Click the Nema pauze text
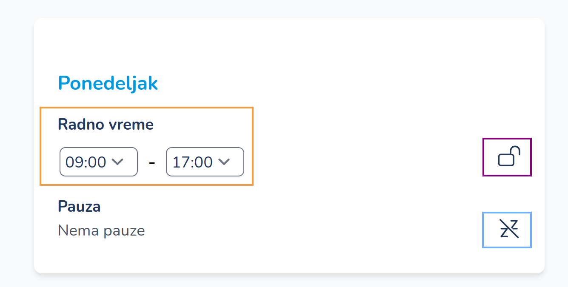 101,230
